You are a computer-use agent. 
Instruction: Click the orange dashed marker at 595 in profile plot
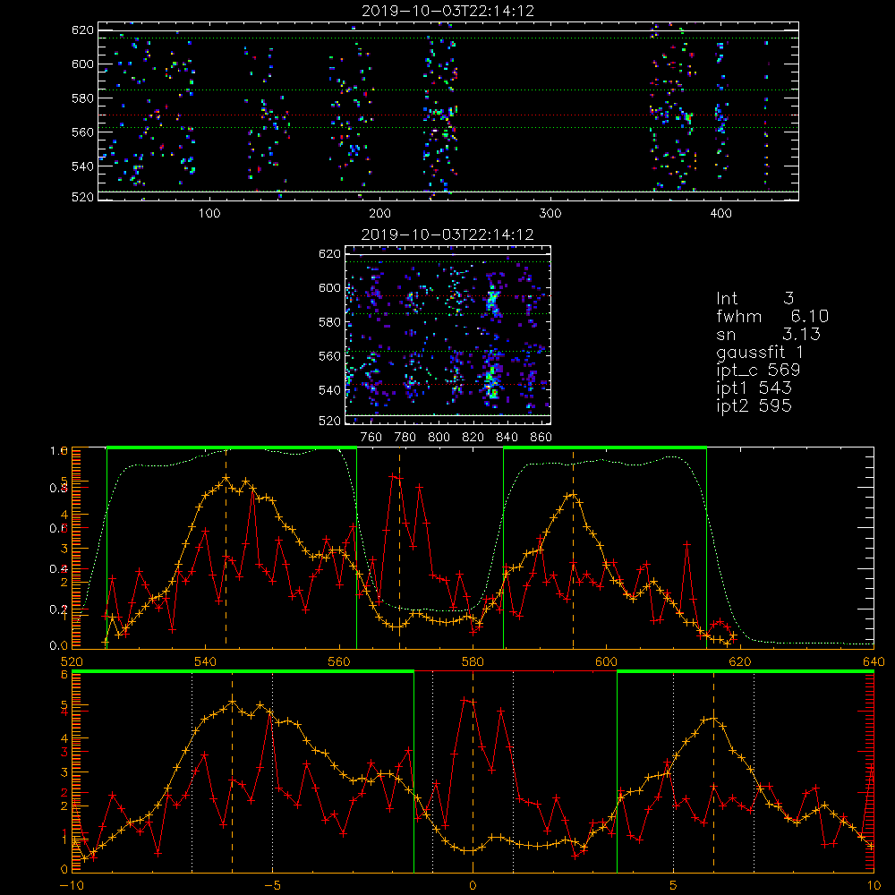[573, 548]
